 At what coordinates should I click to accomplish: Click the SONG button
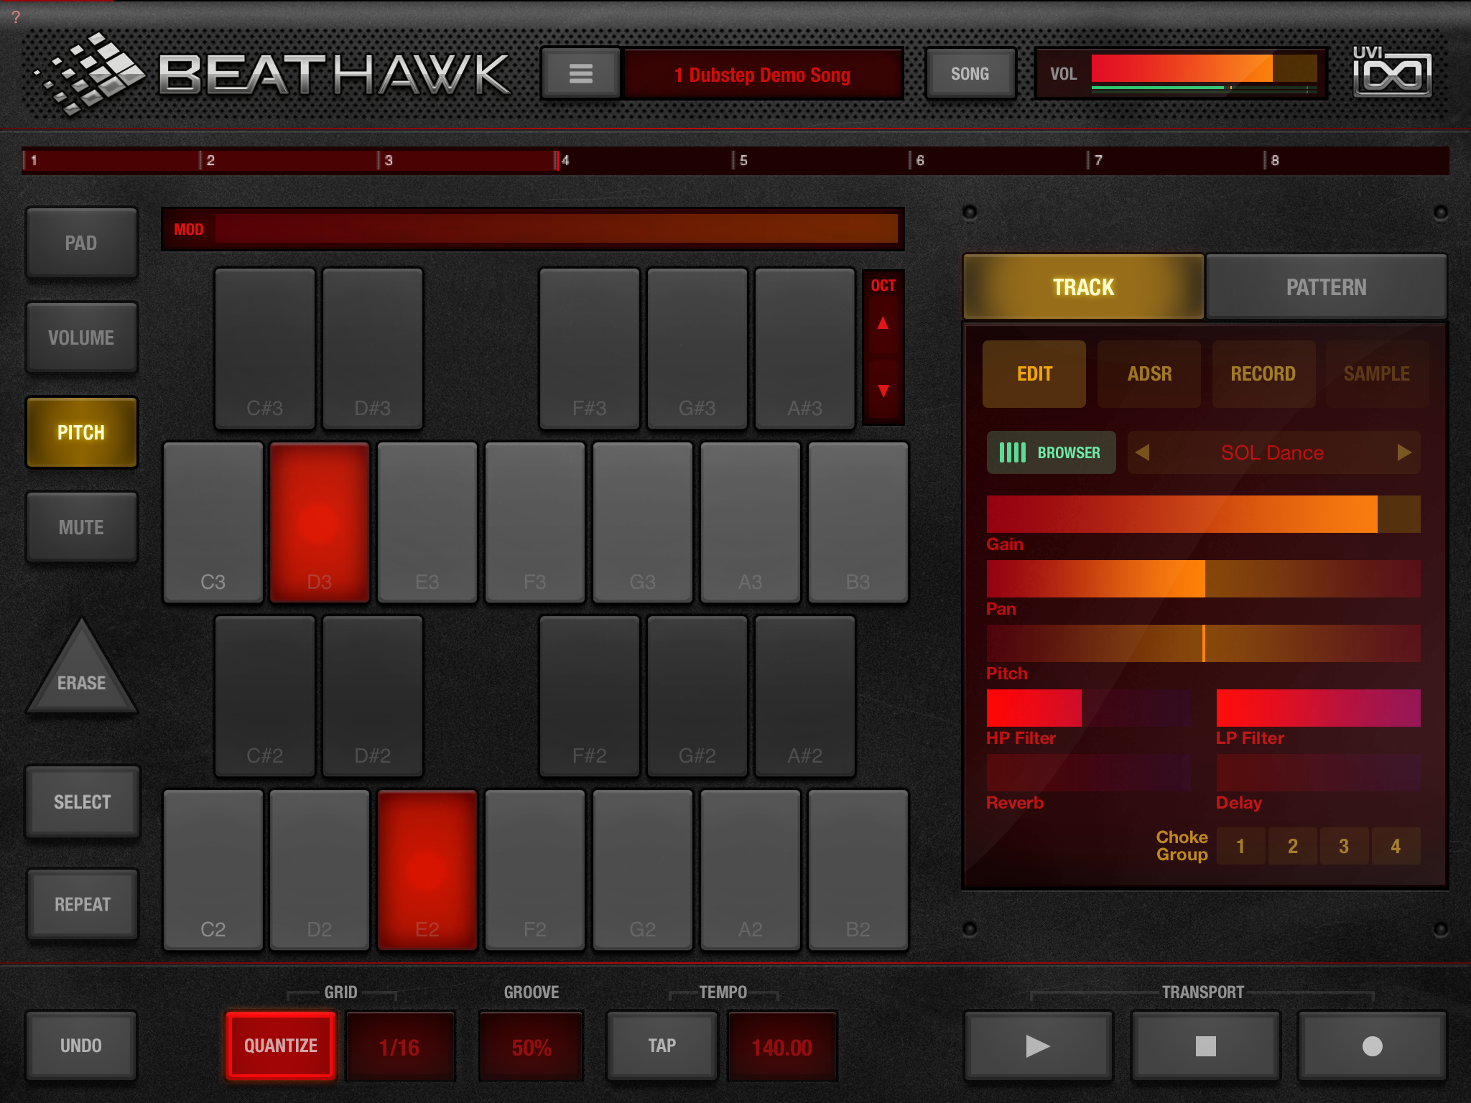tap(970, 73)
